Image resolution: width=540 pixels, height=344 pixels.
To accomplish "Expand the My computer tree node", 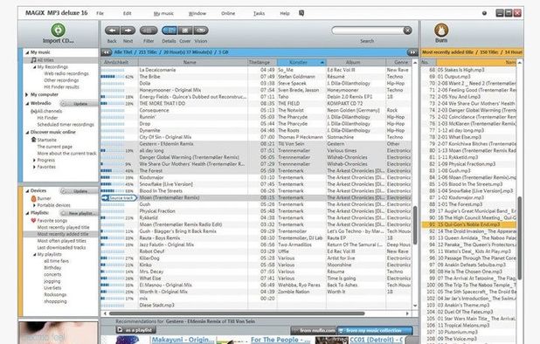I will pyautogui.click(x=27, y=94).
